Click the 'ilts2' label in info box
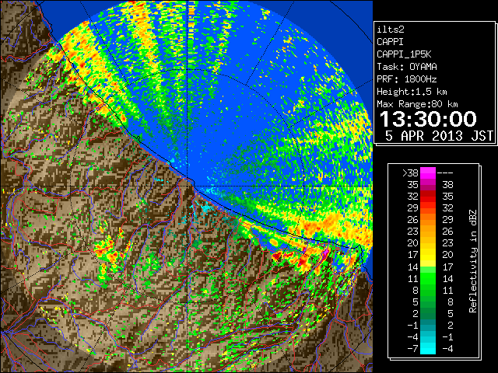This screenshot has height=373, width=498. pyautogui.click(x=391, y=30)
